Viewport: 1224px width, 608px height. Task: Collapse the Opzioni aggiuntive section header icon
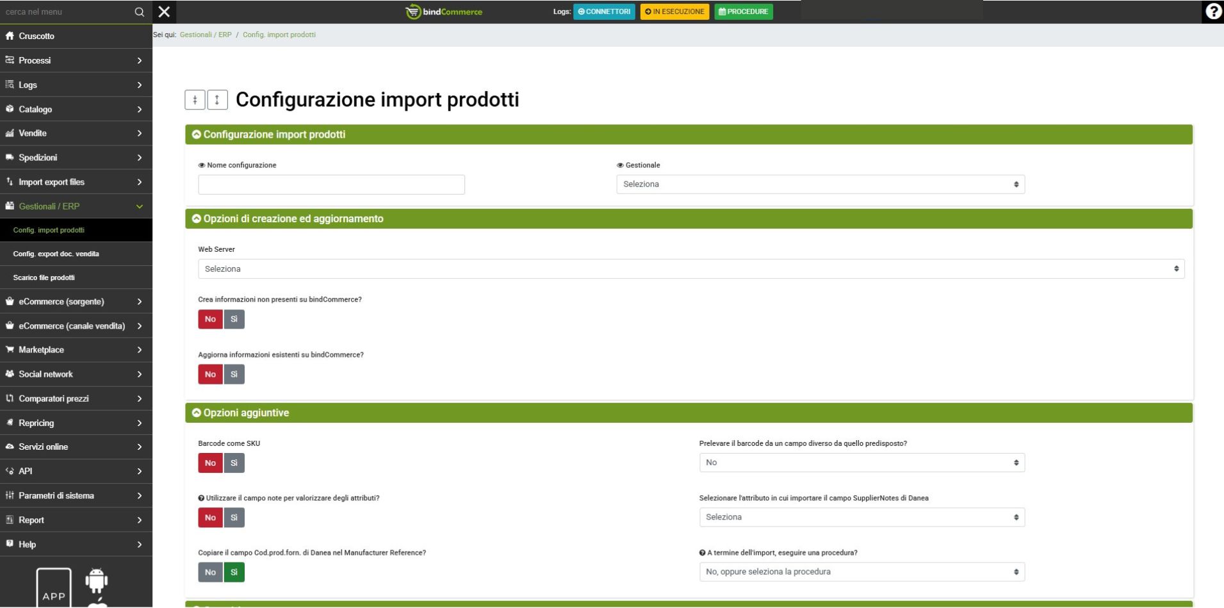pos(197,413)
